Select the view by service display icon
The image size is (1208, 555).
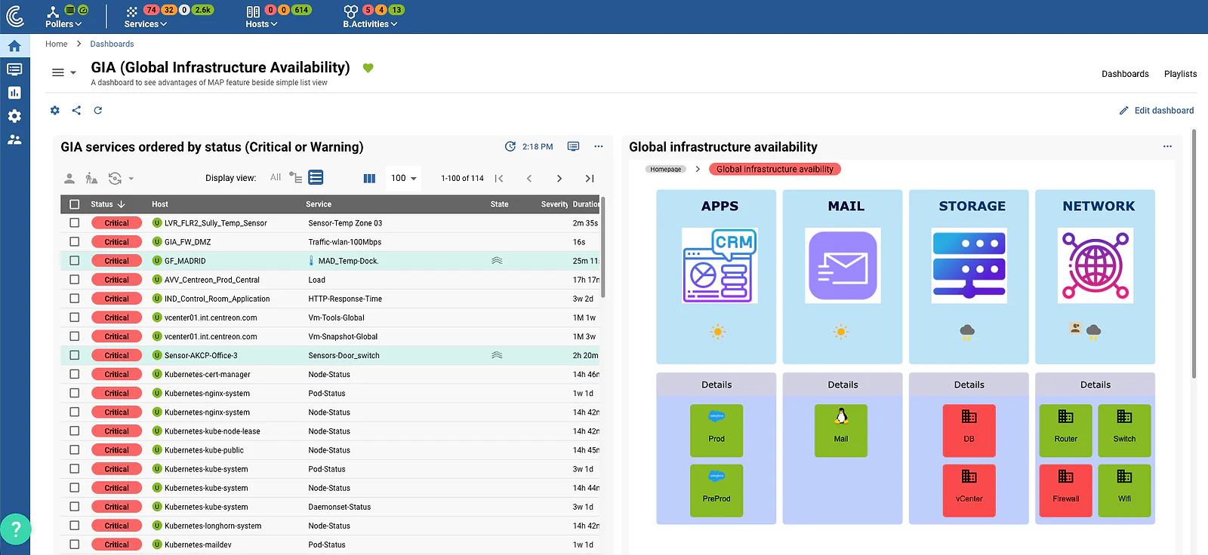pos(316,177)
